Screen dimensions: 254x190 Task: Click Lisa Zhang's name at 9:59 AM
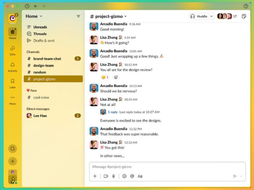(x=109, y=38)
